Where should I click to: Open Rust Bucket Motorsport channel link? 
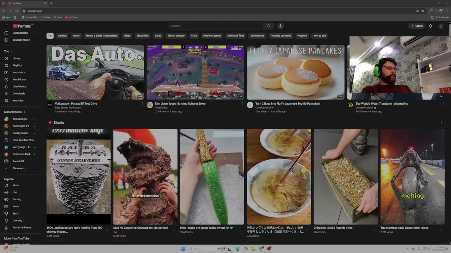(x=68, y=108)
